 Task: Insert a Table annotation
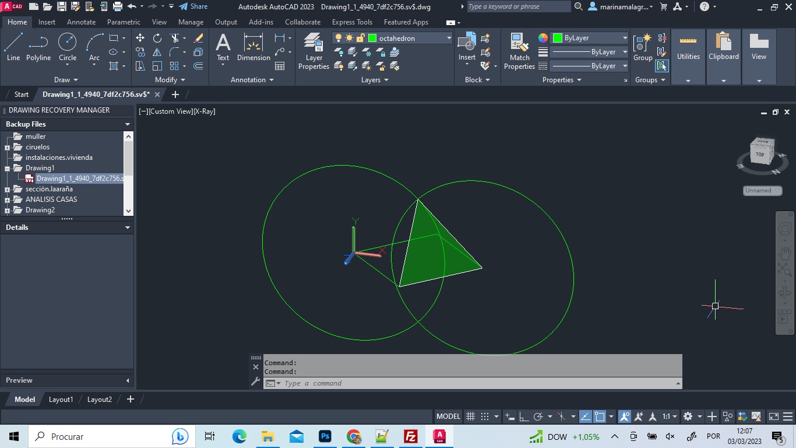tap(280, 66)
